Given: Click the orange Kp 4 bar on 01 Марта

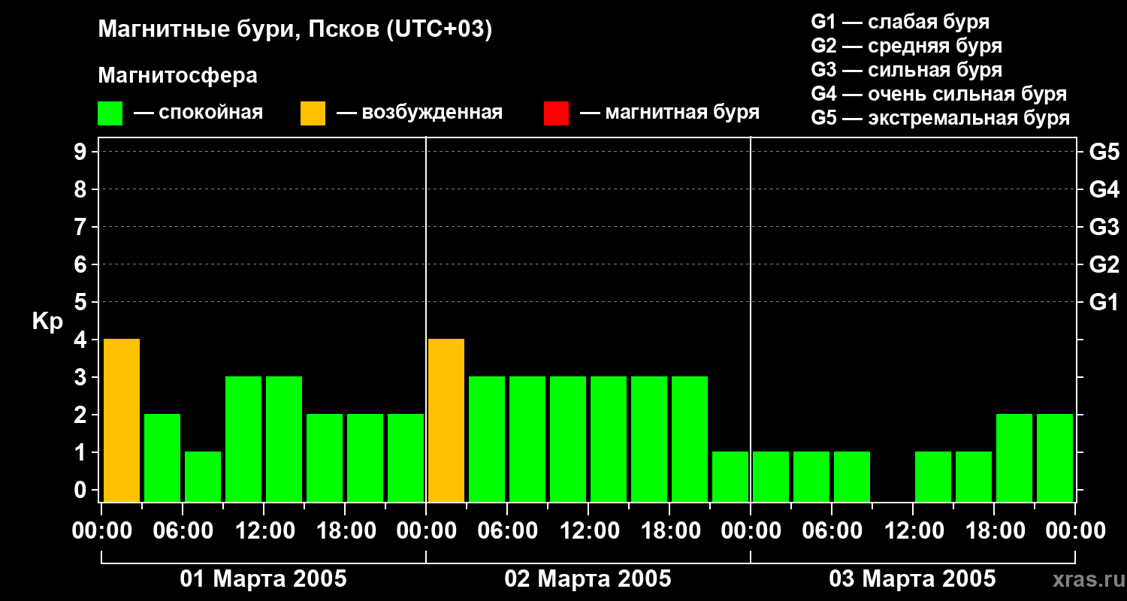Looking at the screenshot, I should (x=122, y=420).
